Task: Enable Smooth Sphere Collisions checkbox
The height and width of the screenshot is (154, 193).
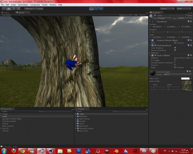Action: (x=175, y=63)
